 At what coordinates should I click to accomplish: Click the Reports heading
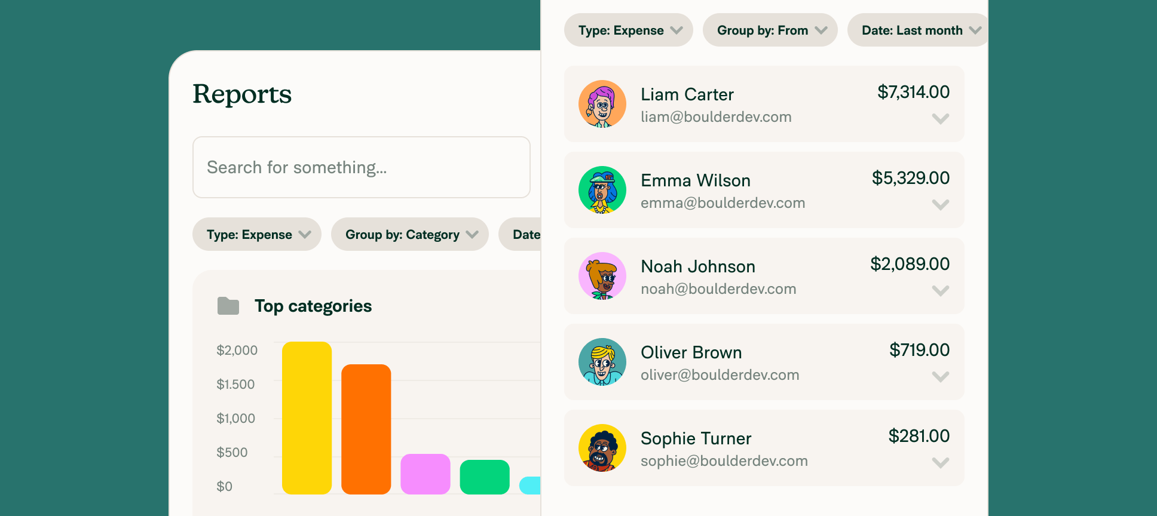click(242, 94)
